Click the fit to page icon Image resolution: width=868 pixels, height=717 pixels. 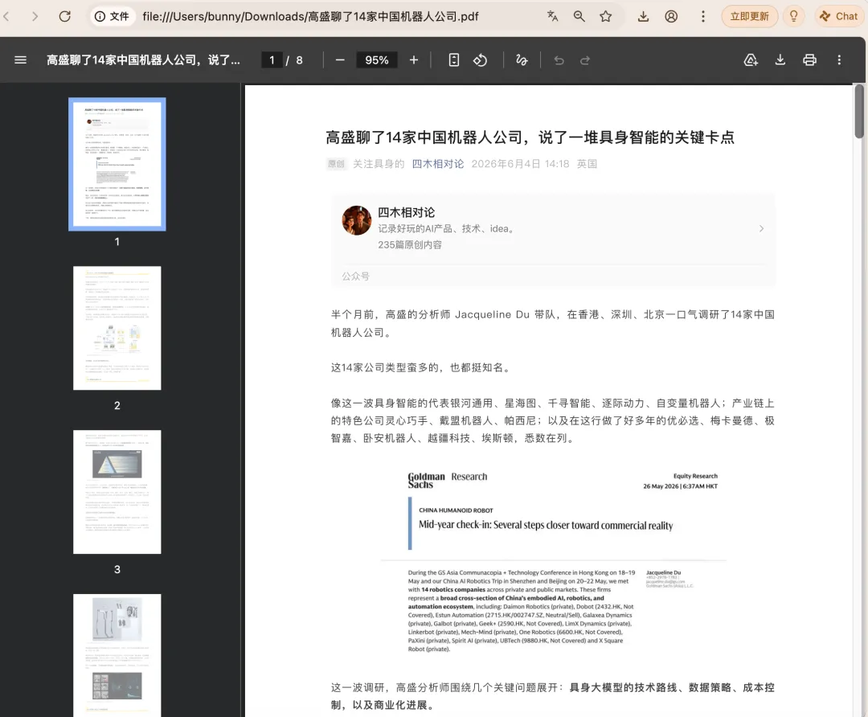pos(453,59)
